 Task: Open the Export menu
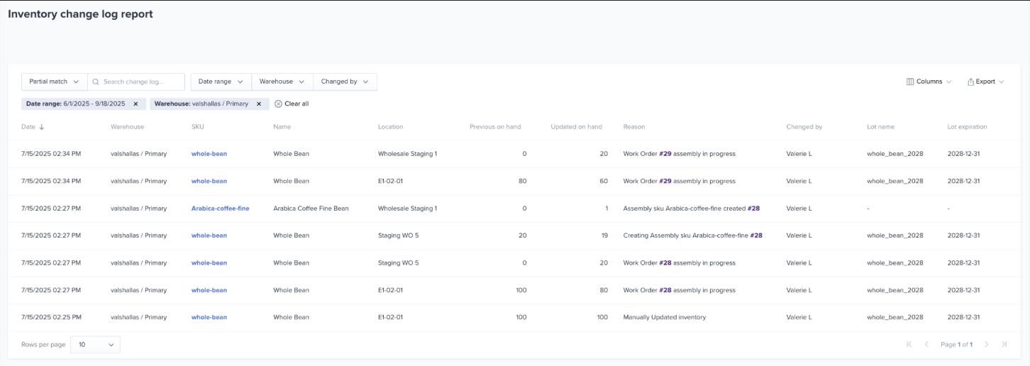point(985,82)
